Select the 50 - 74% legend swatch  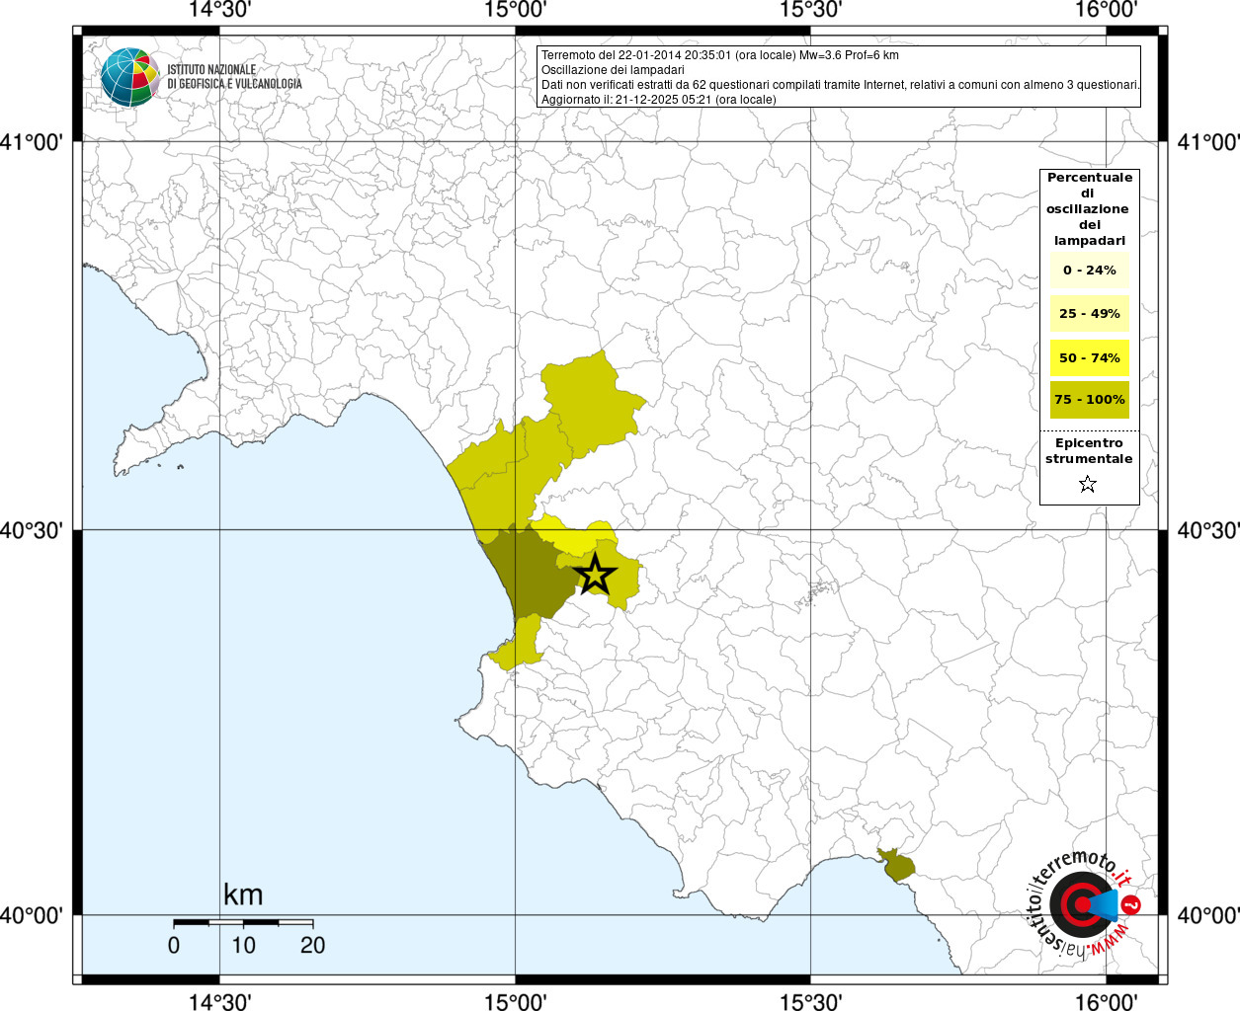tap(1089, 357)
